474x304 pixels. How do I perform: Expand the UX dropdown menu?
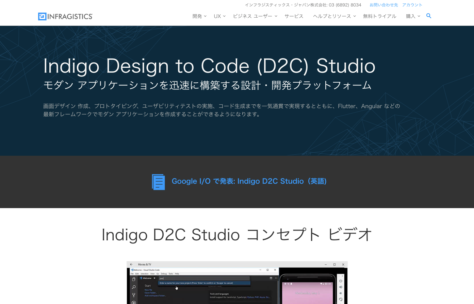(x=219, y=16)
